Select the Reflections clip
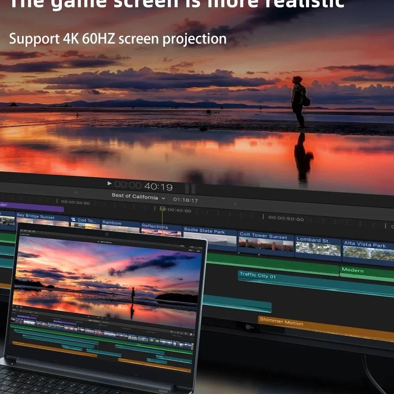 click(161, 230)
